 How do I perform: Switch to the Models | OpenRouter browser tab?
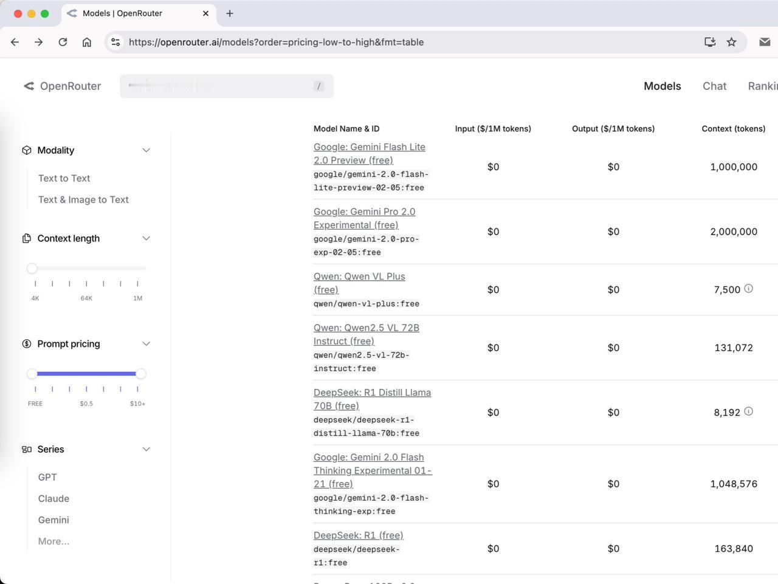pyautogui.click(x=137, y=13)
